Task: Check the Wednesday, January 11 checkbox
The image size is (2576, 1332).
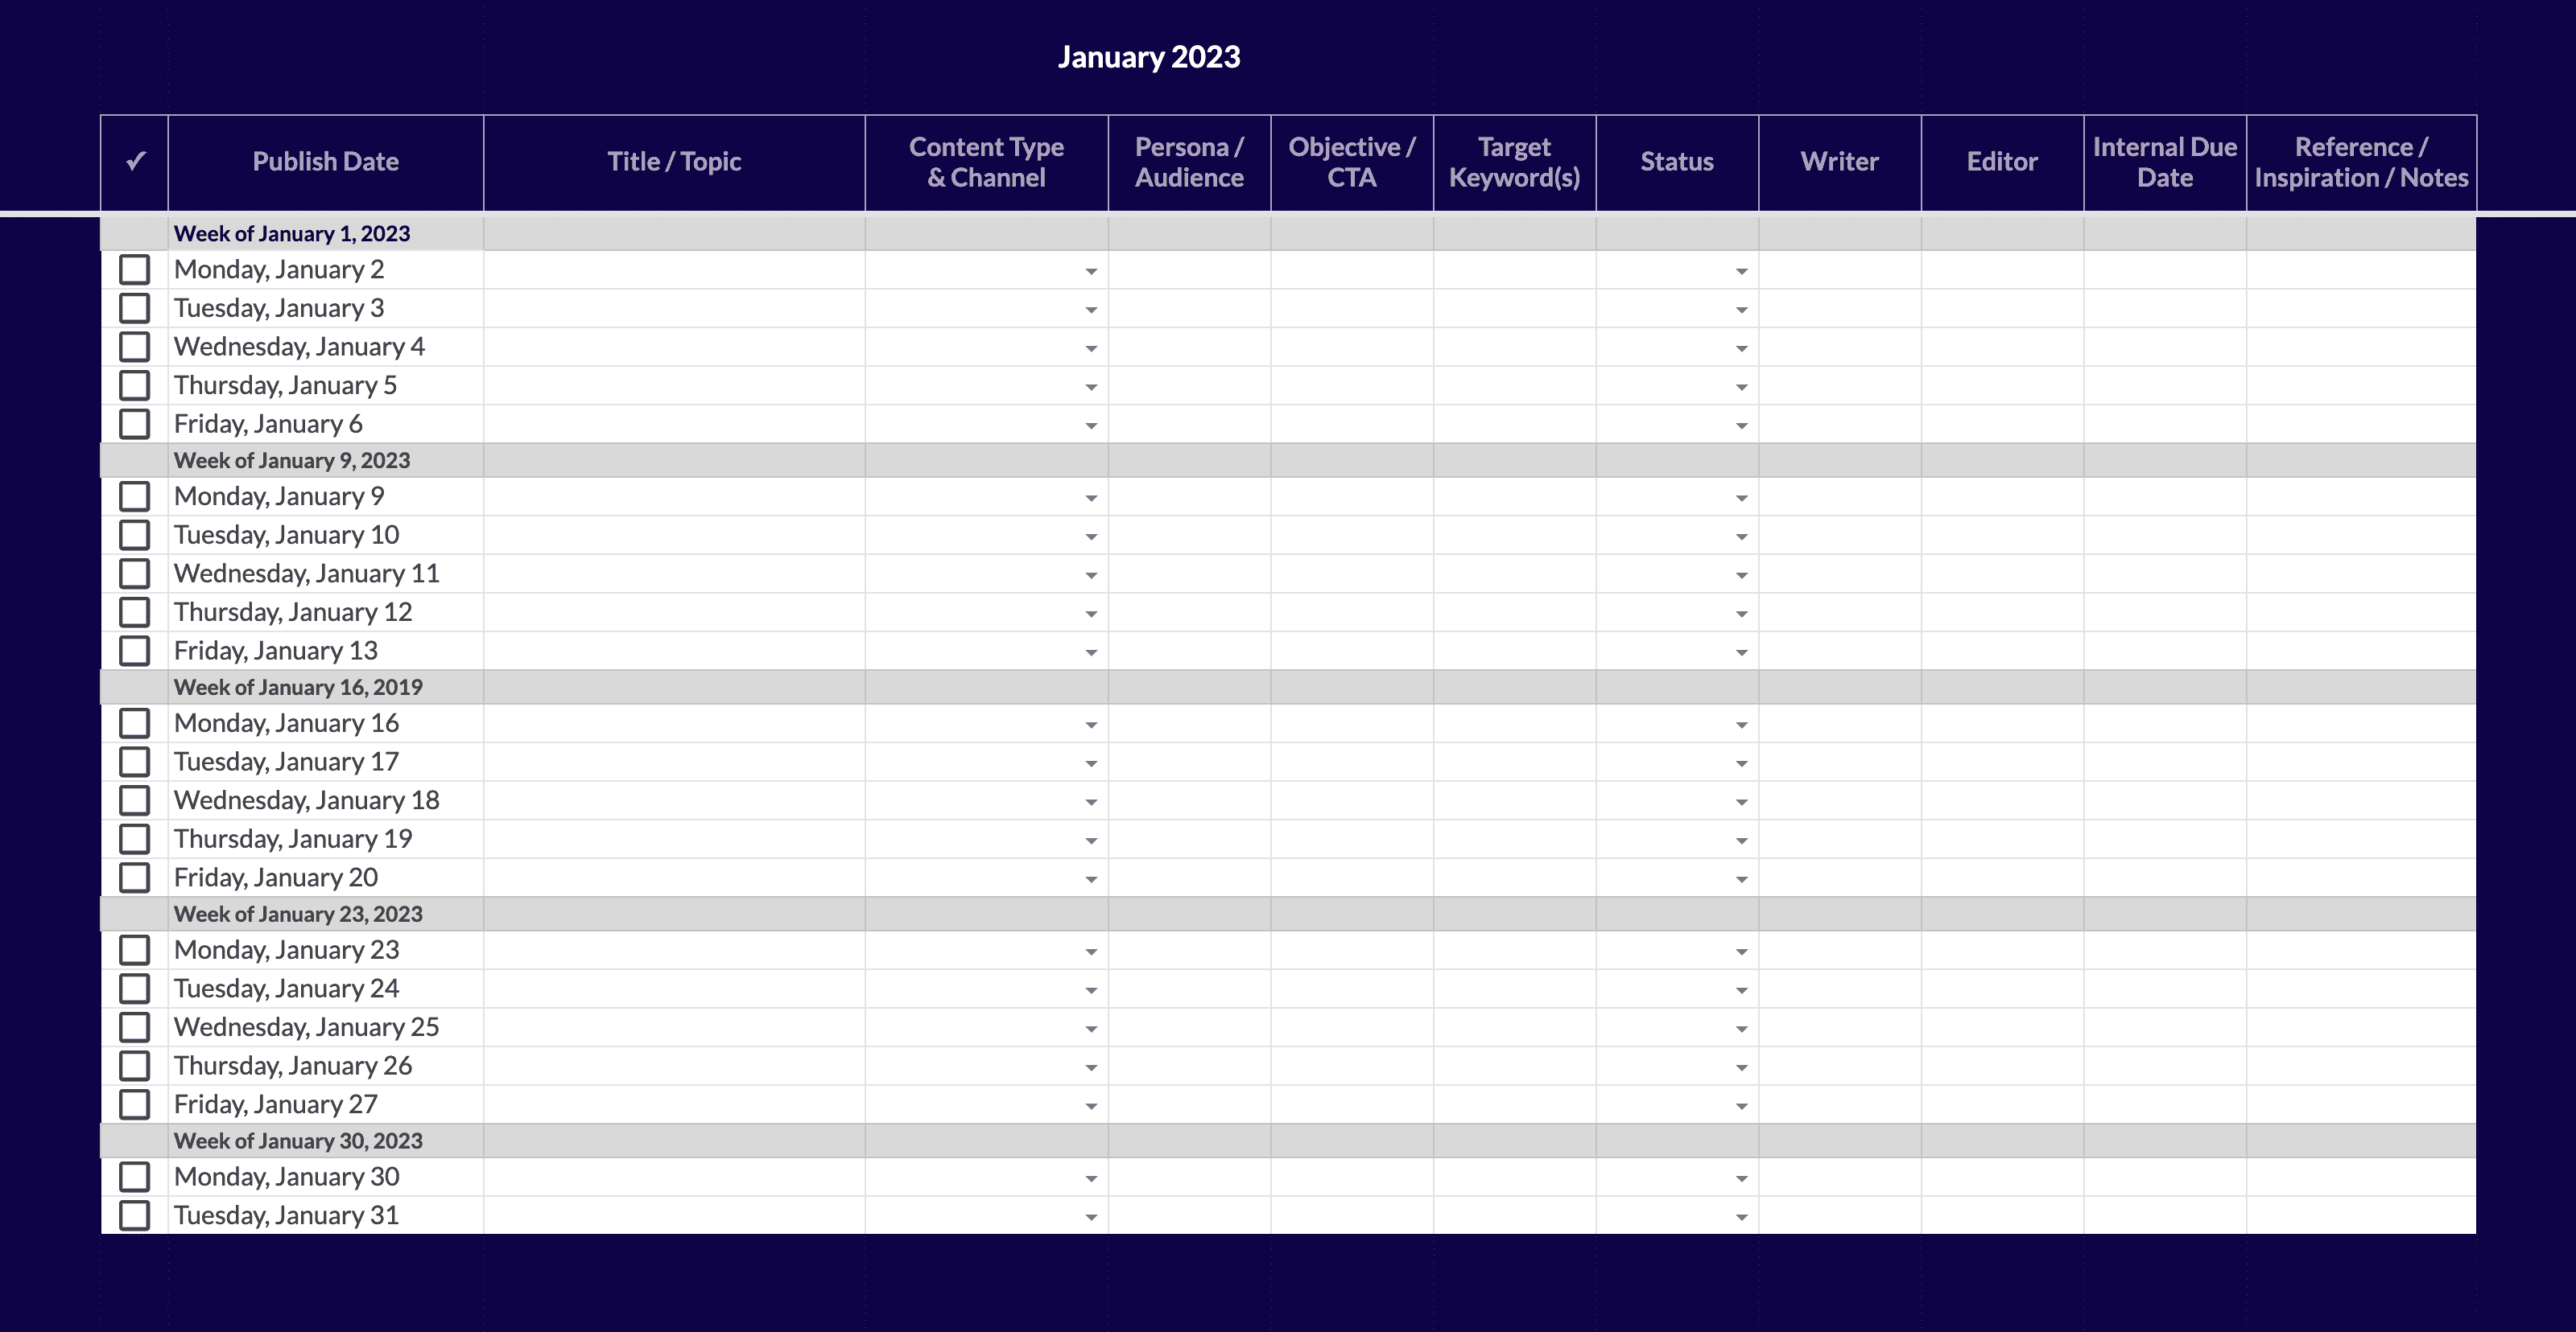Action: (134, 573)
